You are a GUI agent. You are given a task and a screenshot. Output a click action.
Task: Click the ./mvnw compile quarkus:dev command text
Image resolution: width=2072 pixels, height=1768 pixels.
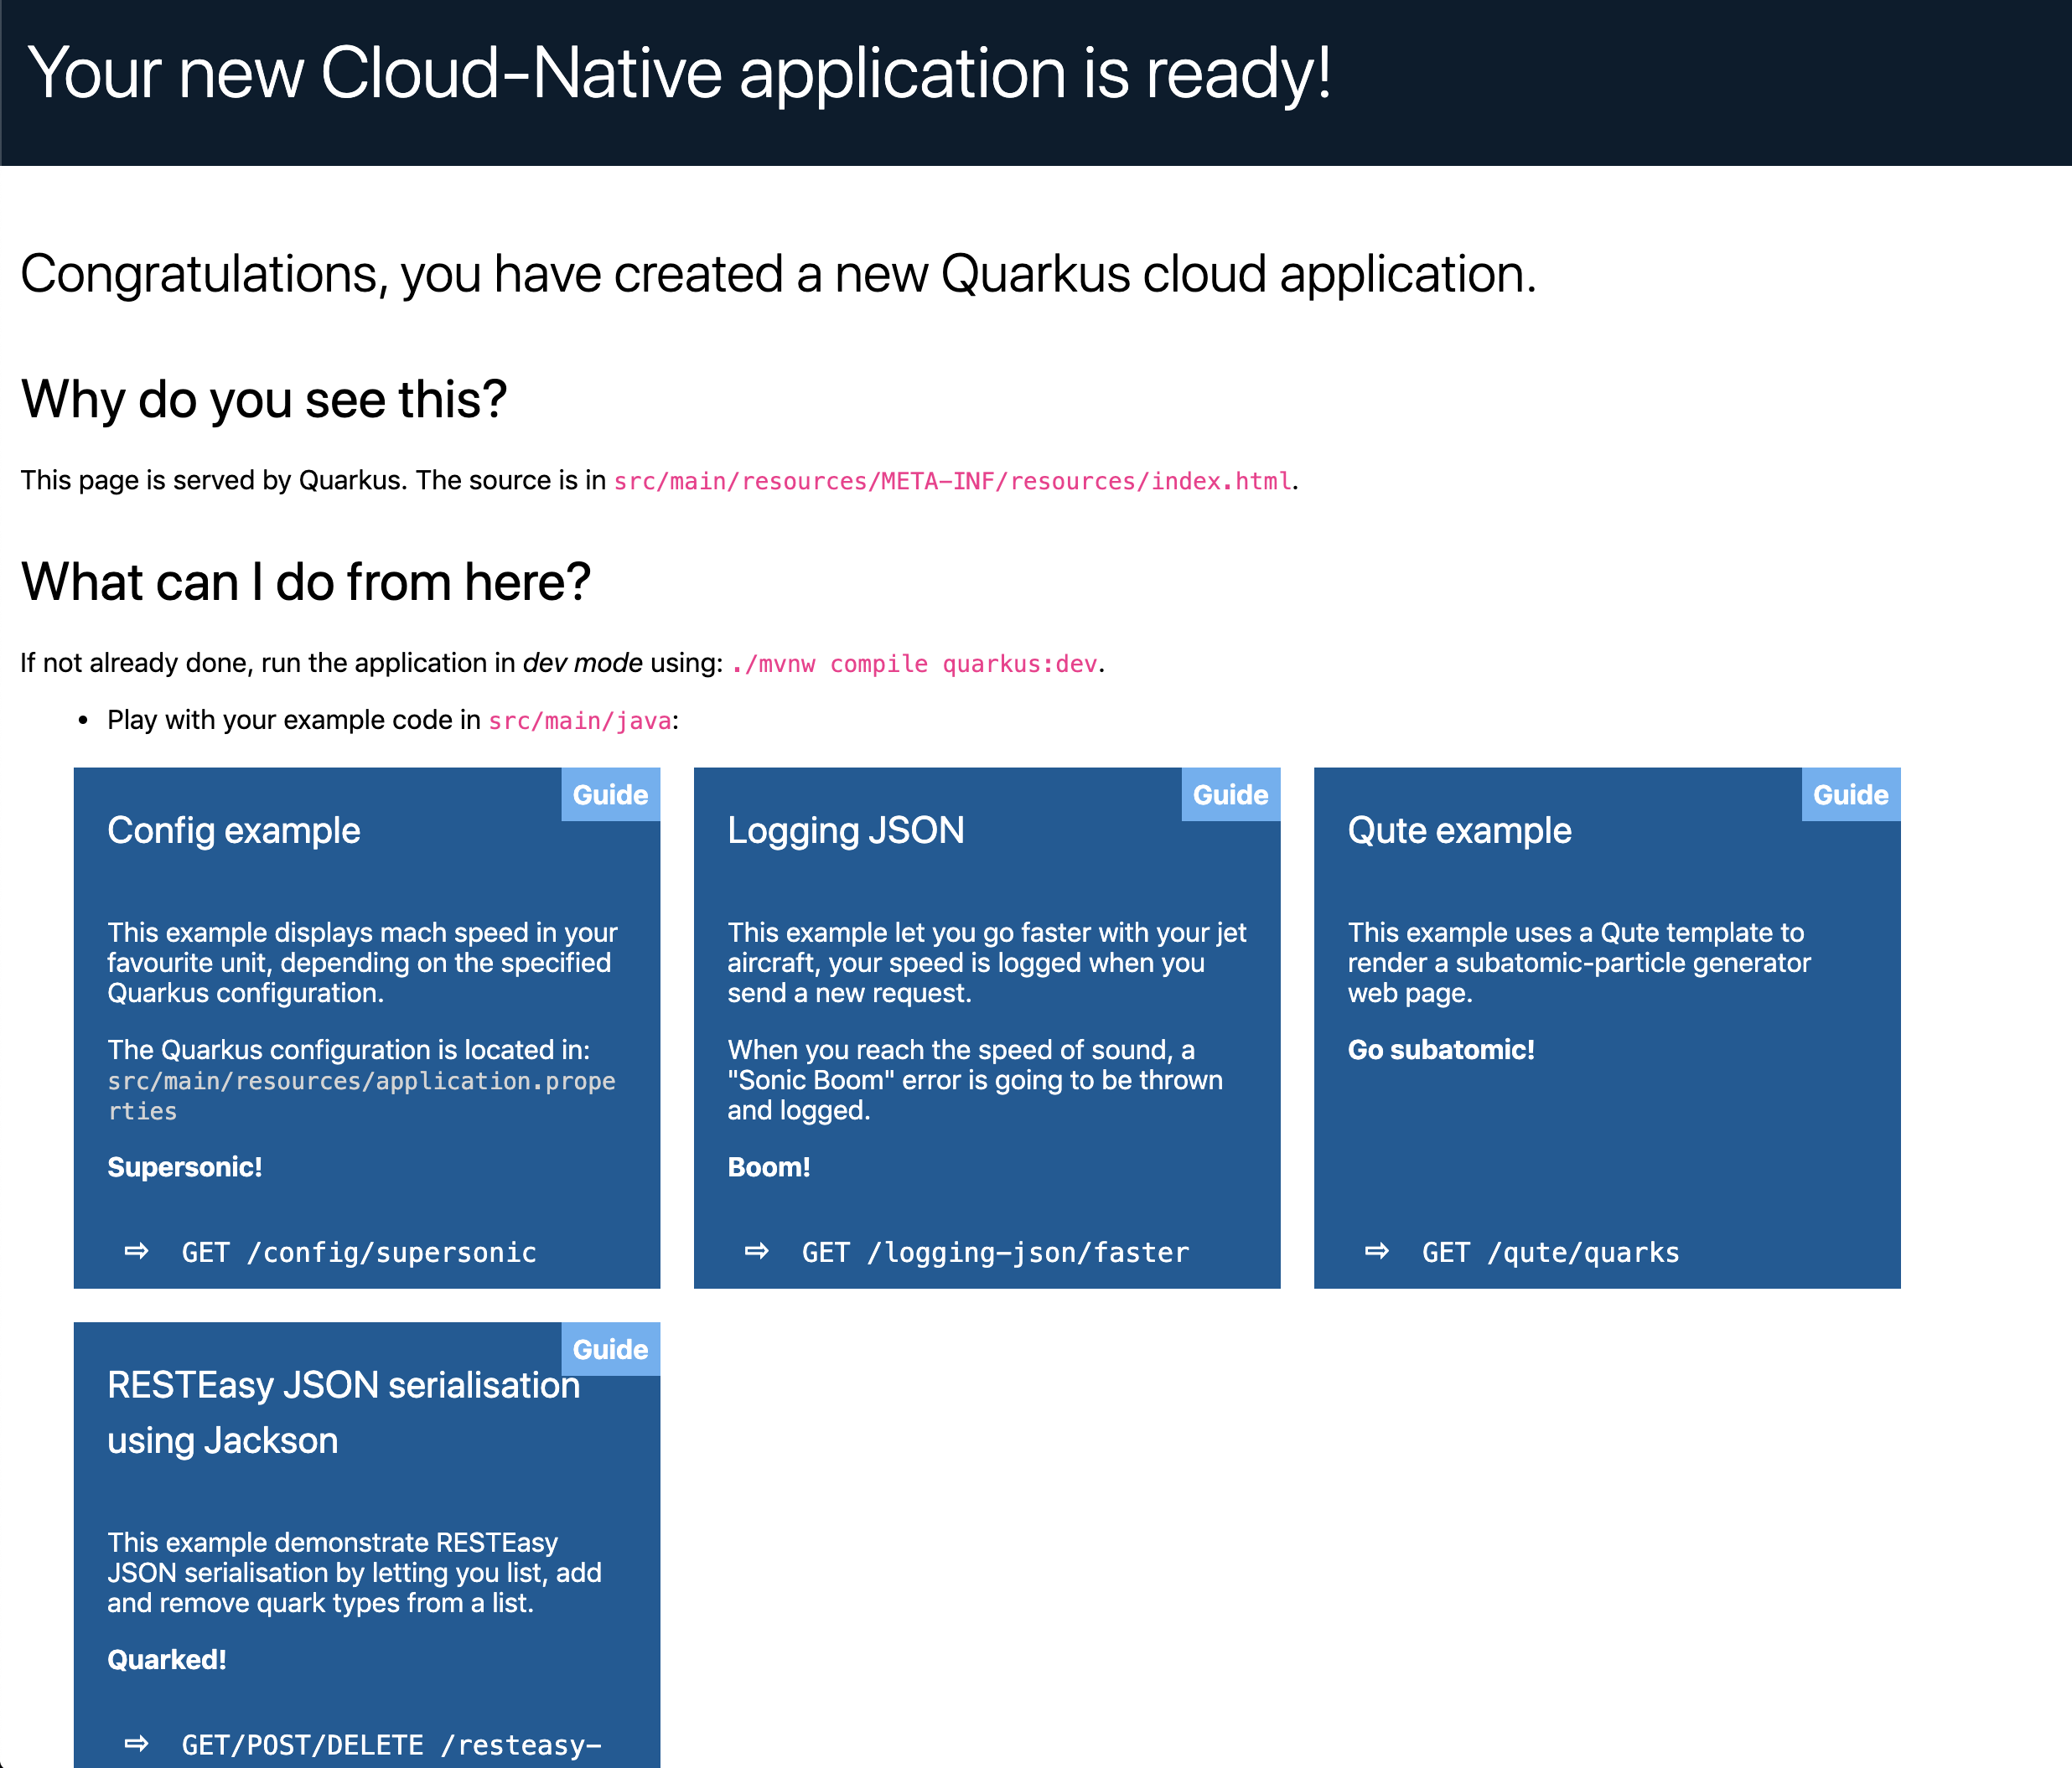(914, 664)
